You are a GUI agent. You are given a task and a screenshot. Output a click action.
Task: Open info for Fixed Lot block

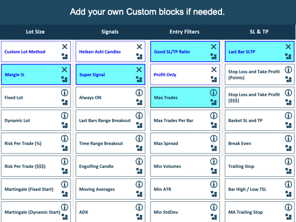[65, 92]
